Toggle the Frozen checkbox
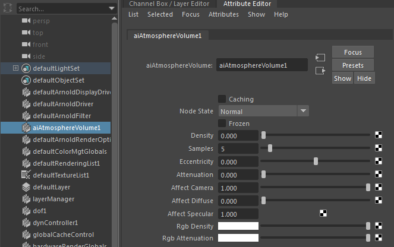This screenshot has height=247, width=394. coord(222,123)
